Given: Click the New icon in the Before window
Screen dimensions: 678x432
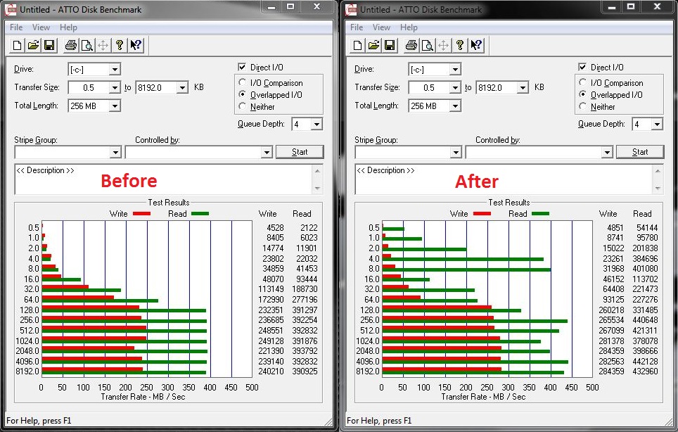Looking at the screenshot, I should coord(18,45).
